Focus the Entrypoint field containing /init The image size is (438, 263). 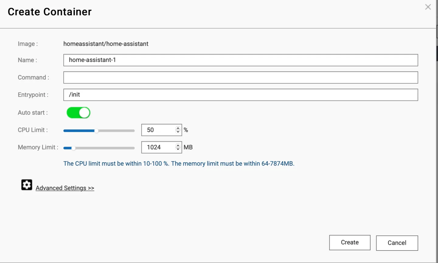[241, 95]
